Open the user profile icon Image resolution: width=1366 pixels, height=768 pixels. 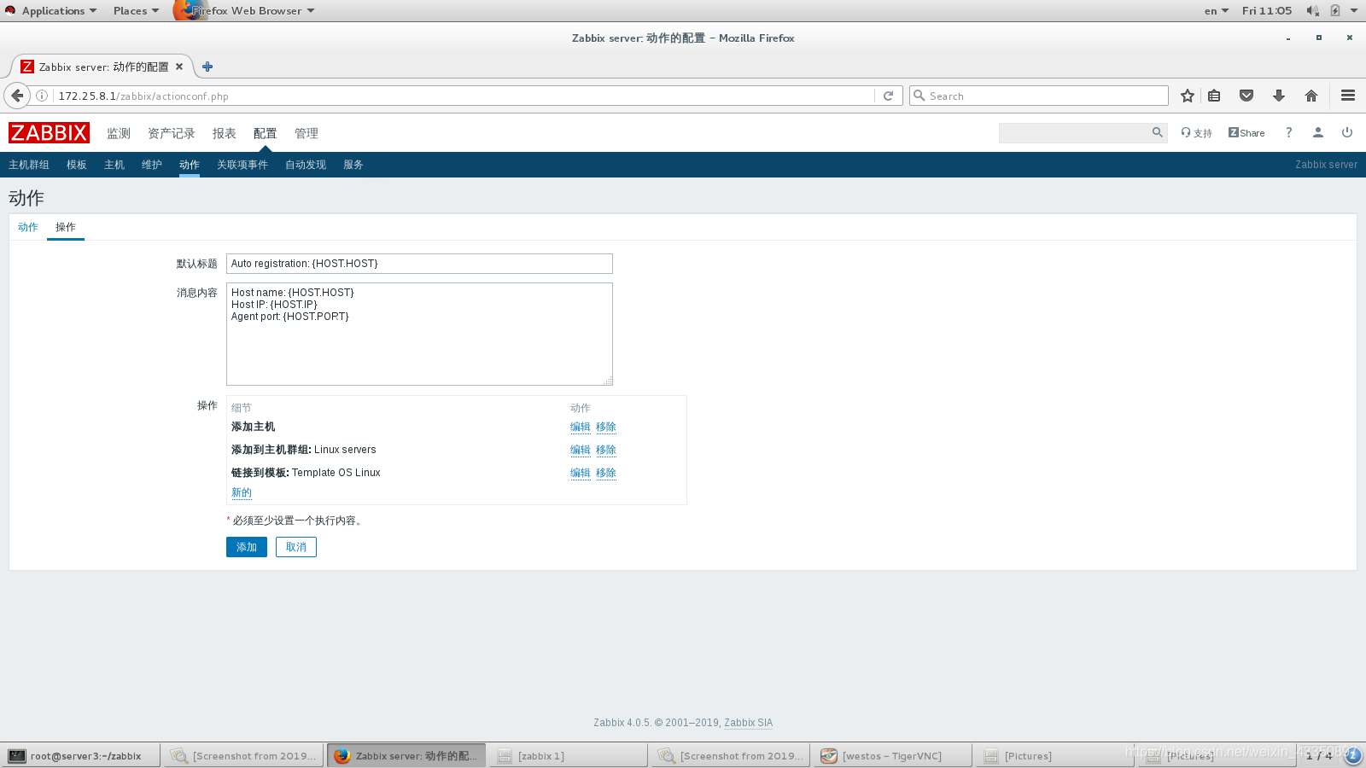(x=1318, y=132)
